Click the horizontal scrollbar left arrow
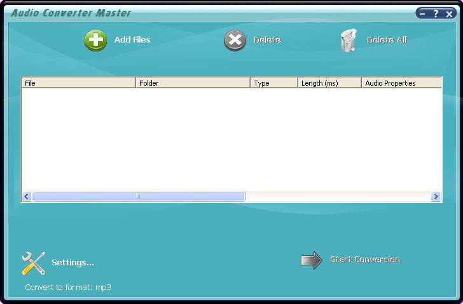Image resolution: width=463 pixels, height=304 pixels. 27,197
